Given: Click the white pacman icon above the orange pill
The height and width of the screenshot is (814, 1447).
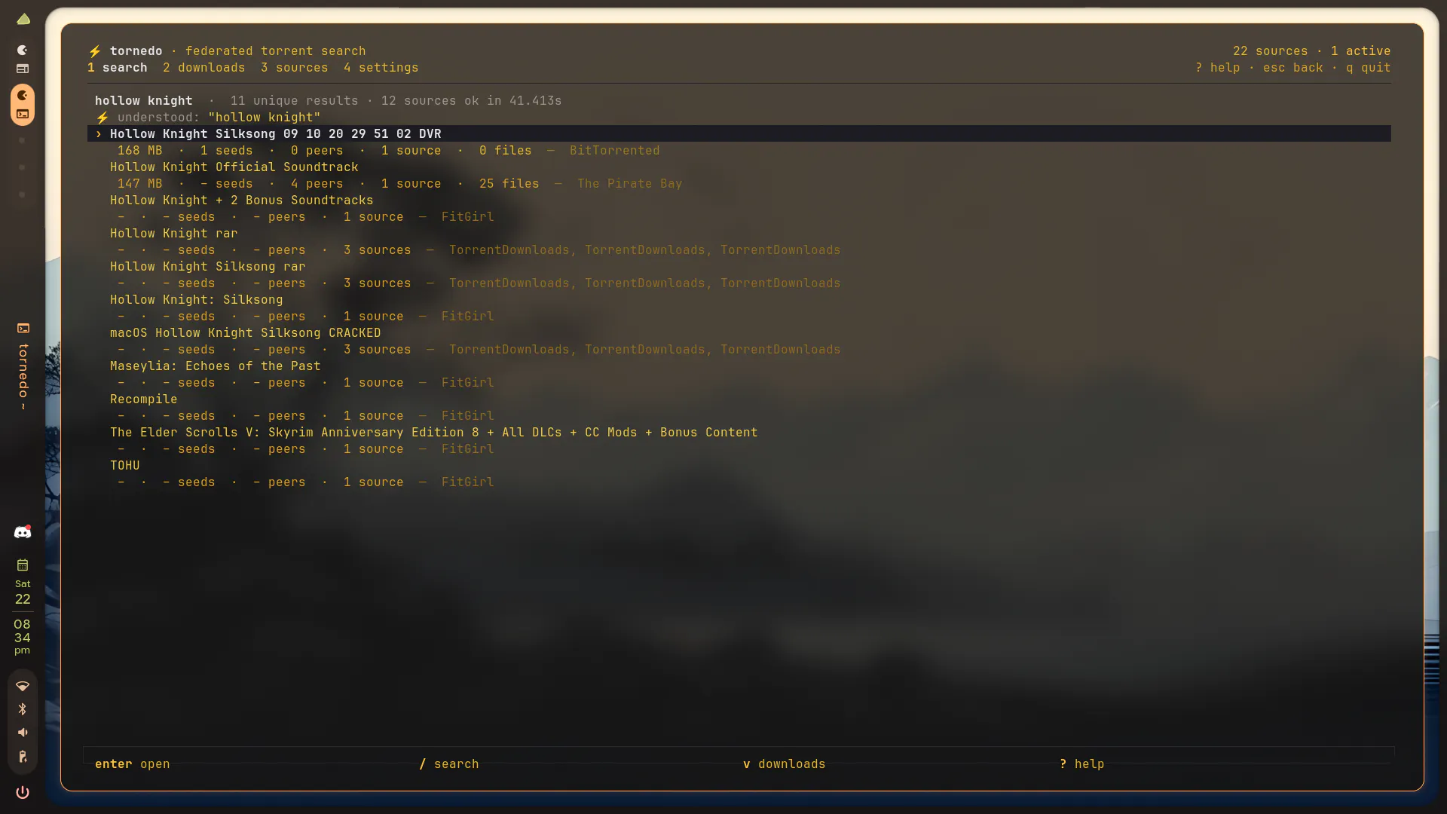Looking at the screenshot, I should click(x=23, y=50).
